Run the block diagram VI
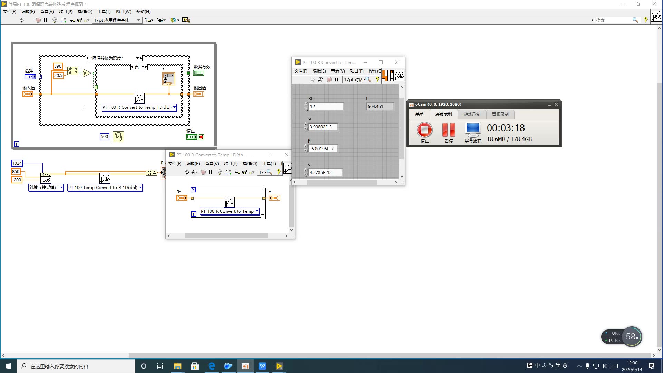Viewport: 663px width, 373px height. coord(22,20)
